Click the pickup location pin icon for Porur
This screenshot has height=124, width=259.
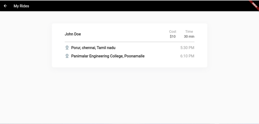[x=67, y=48]
